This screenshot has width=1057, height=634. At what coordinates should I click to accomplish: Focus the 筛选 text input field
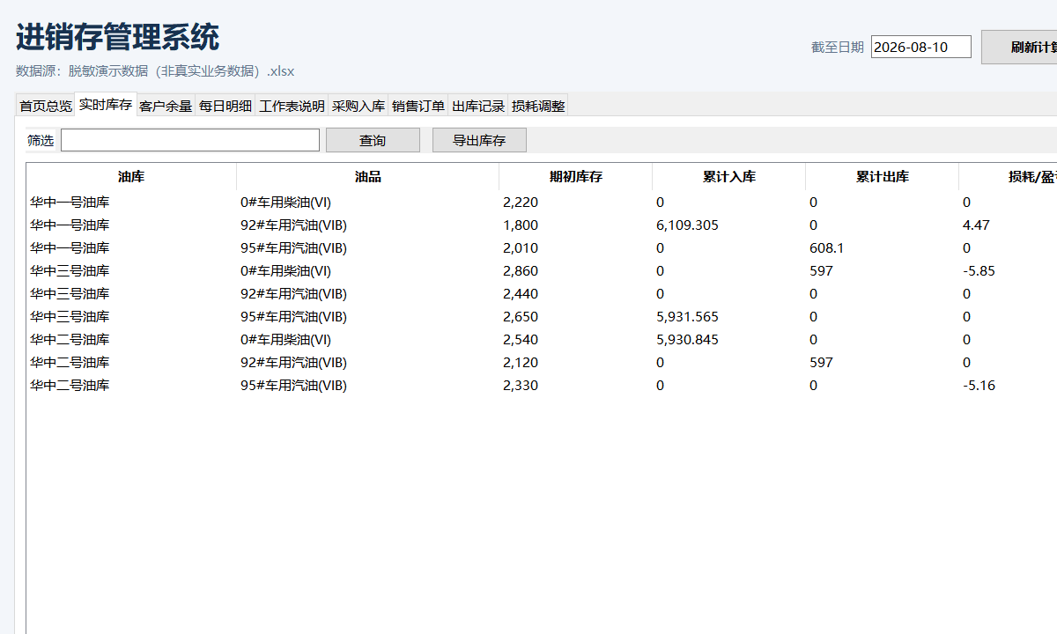click(190, 140)
